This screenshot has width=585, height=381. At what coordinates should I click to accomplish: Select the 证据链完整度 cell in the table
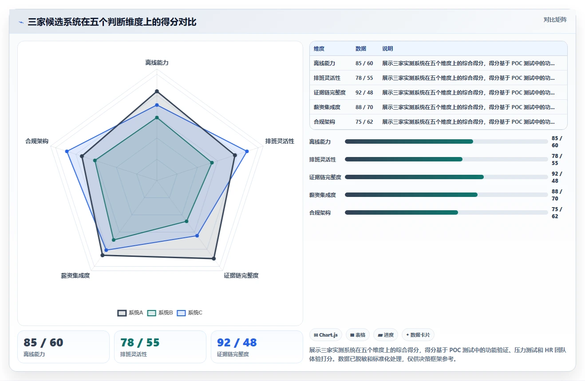point(330,93)
